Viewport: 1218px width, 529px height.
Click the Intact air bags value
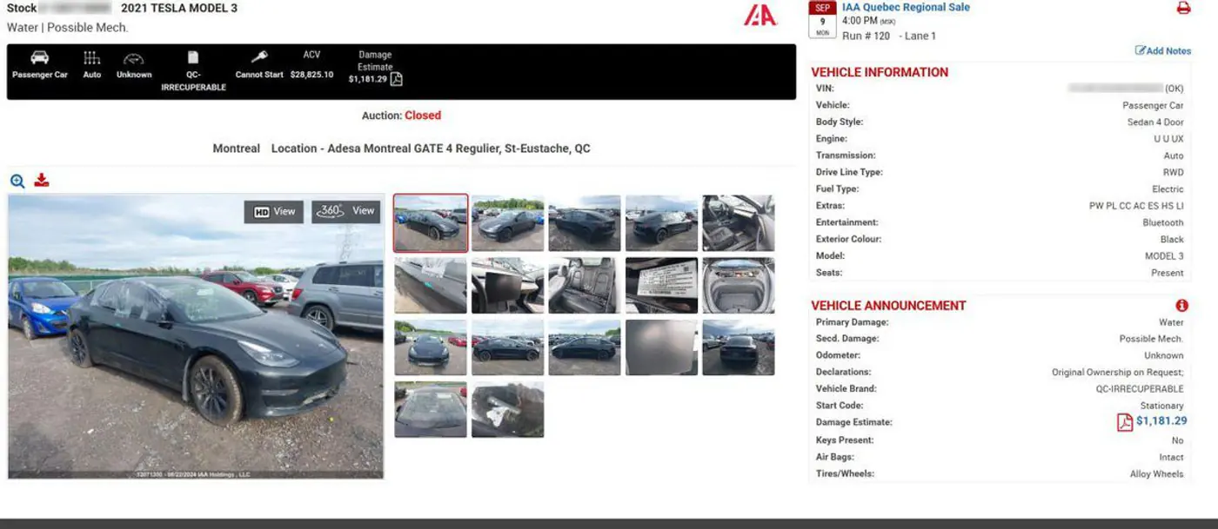1171,458
